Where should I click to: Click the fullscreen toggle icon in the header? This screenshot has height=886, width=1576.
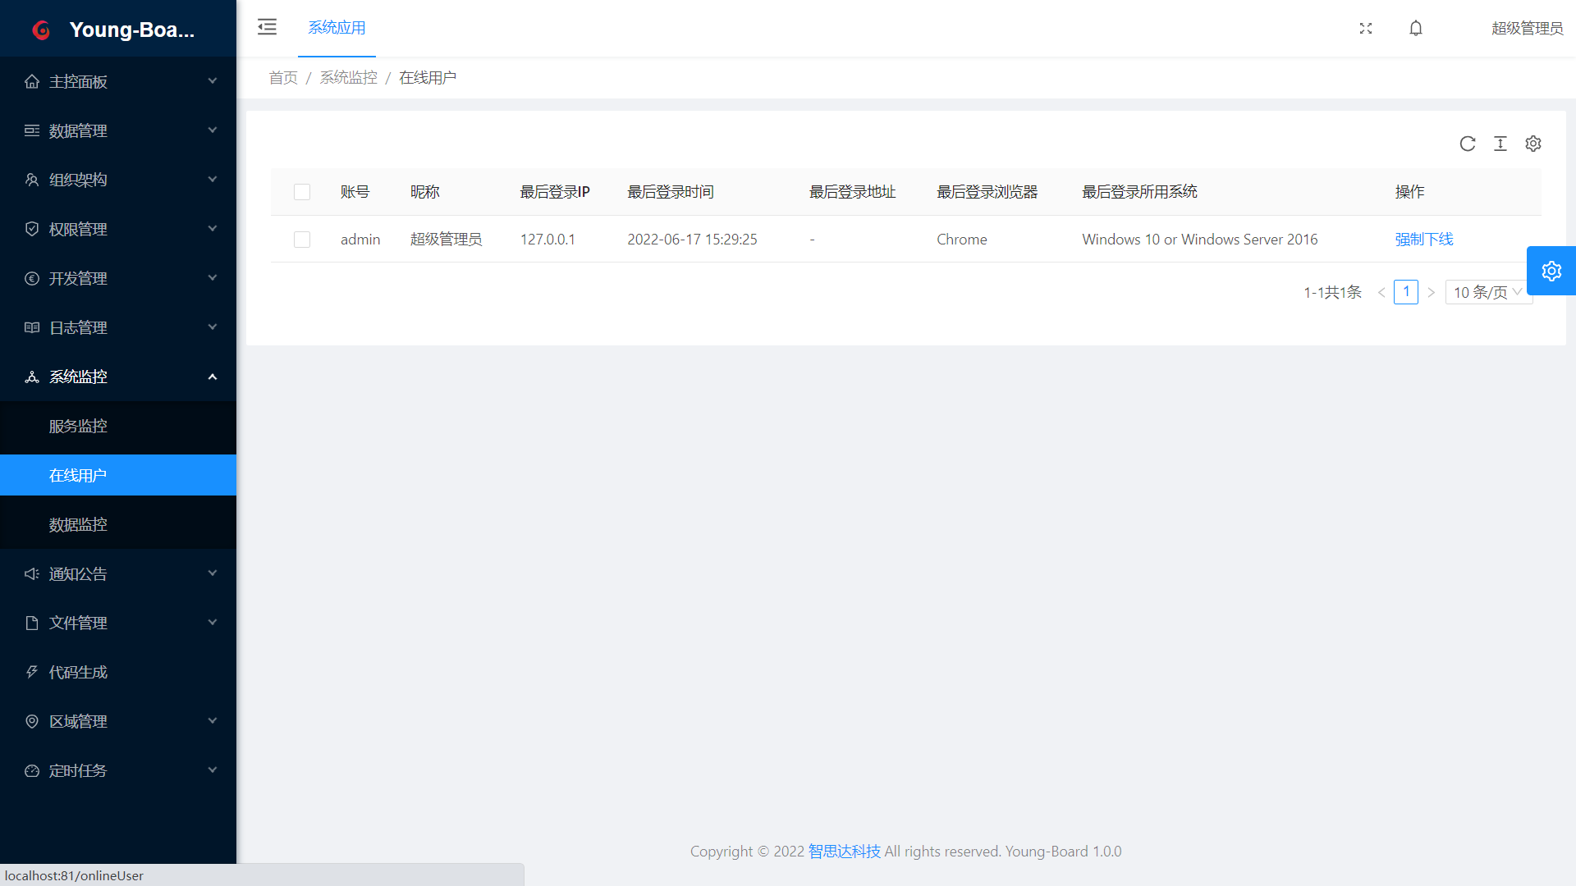tap(1366, 28)
